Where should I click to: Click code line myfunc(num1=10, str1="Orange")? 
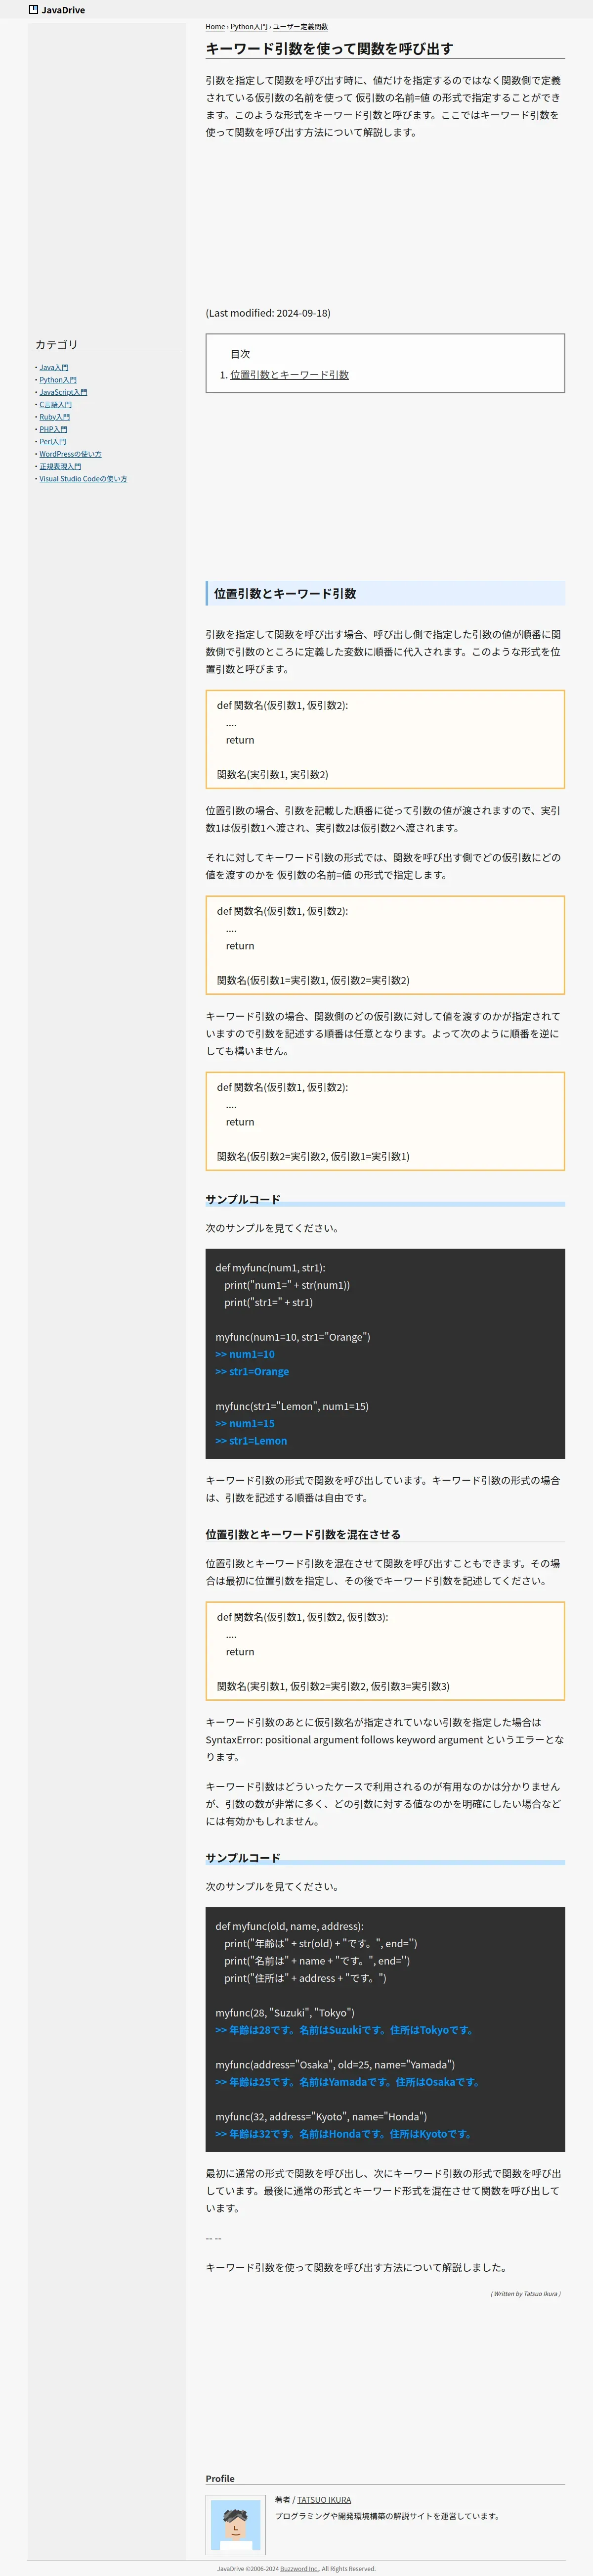[293, 1337]
